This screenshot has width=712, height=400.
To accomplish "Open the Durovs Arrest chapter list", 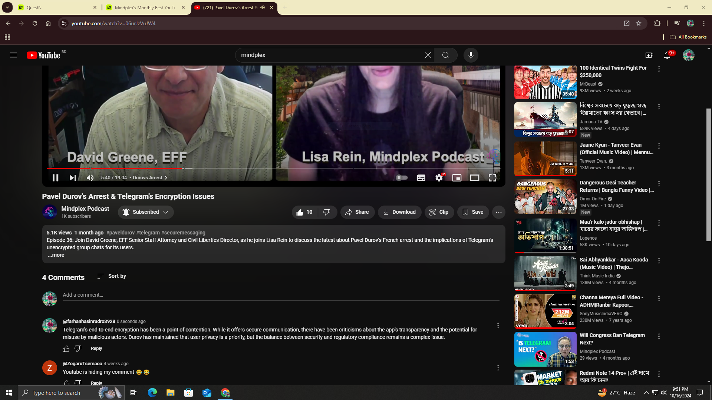I will pyautogui.click(x=150, y=178).
